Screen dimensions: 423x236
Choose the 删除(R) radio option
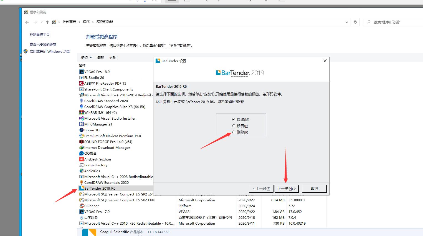coord(234,132)
